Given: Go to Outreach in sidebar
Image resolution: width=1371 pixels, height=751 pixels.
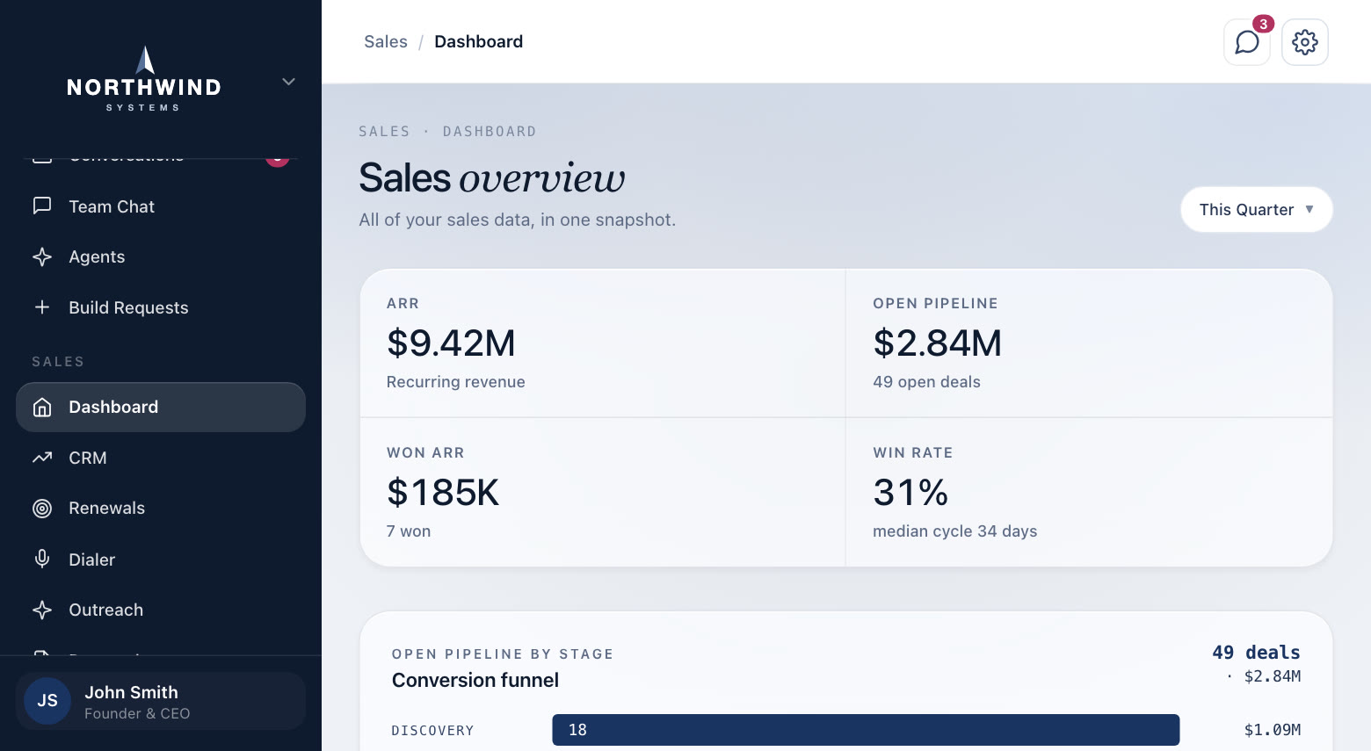Looking at the screenshot, I should click(x=161, y=610).
